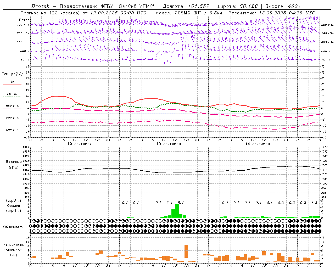Click the "Конвективн." convective cloud label
Image resolution: width=335 pixels, height=268 pixels.
(x=14, y=245)
